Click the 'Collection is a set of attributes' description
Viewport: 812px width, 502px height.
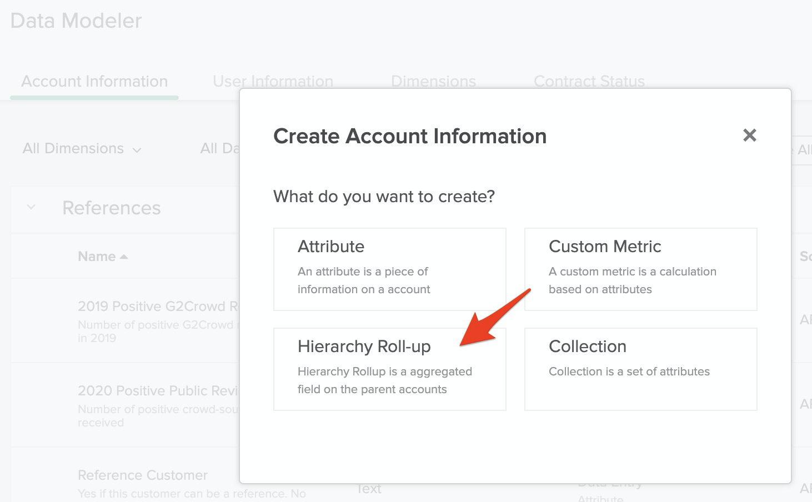[x=629, y=372]
